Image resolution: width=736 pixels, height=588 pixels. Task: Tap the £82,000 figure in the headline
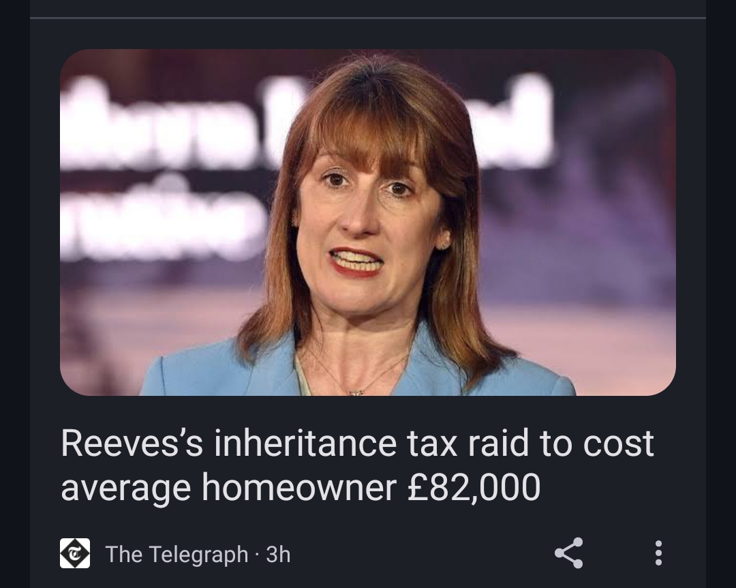point(474,486)
